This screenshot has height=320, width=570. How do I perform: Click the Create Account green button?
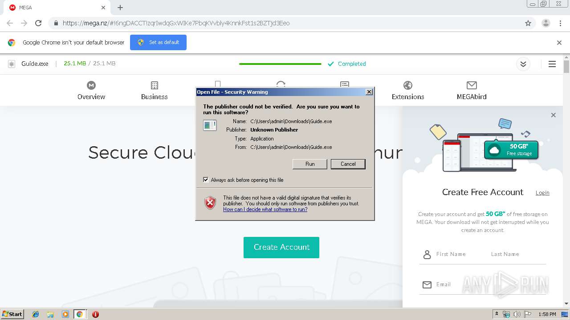tap(281, 247)
